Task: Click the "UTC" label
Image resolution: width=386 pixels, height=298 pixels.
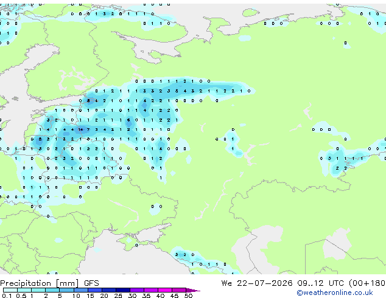Action: click(x=336, y=283)
